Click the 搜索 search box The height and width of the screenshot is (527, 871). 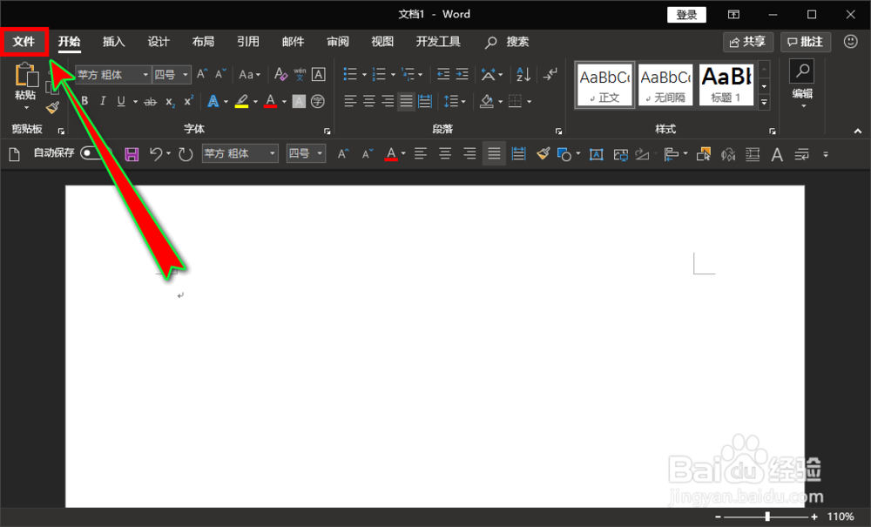(507, 42)
